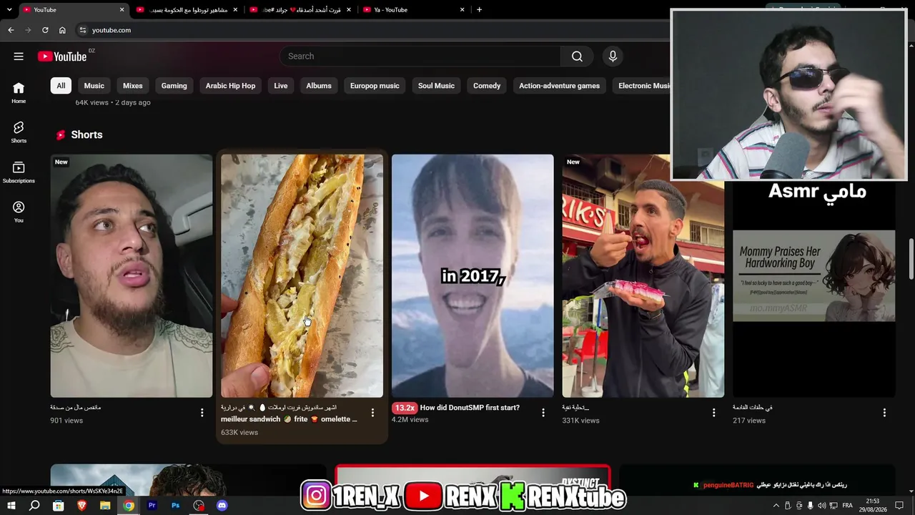Screen dimensions: 915x515
Task: Open the Windows Start menu
Action: point(11,506)
